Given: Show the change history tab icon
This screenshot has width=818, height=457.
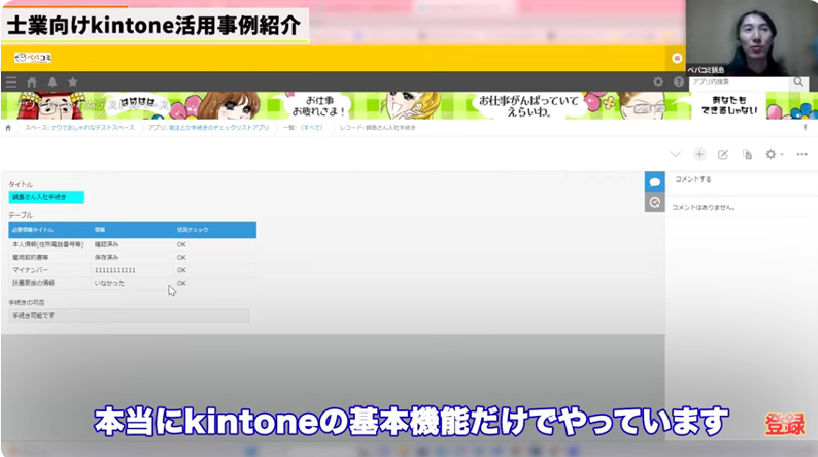Looking at the screenshot, I should [x=655, y=202].
